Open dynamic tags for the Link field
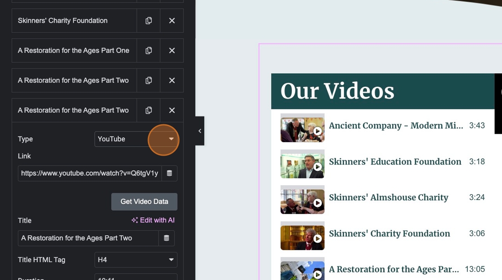This screenshot has height=280, width=502. coord(169,173)
